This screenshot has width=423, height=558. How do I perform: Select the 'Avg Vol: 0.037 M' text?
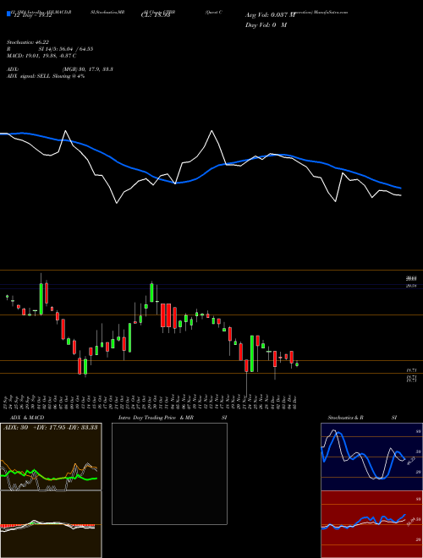[x=270, y=15]
